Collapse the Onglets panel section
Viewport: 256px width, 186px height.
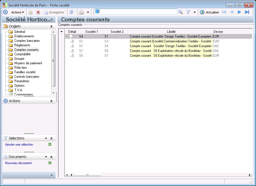coord(51,26)
